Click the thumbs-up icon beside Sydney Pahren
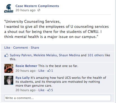This screenshot has width=116, height=103. (6, 55)
